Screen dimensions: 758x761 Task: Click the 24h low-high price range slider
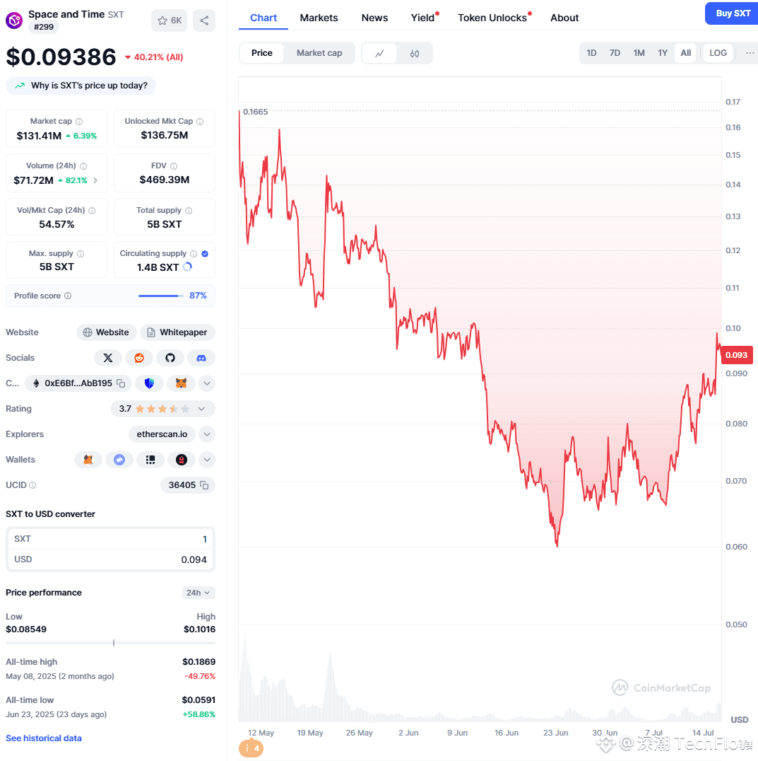[110, 643]
